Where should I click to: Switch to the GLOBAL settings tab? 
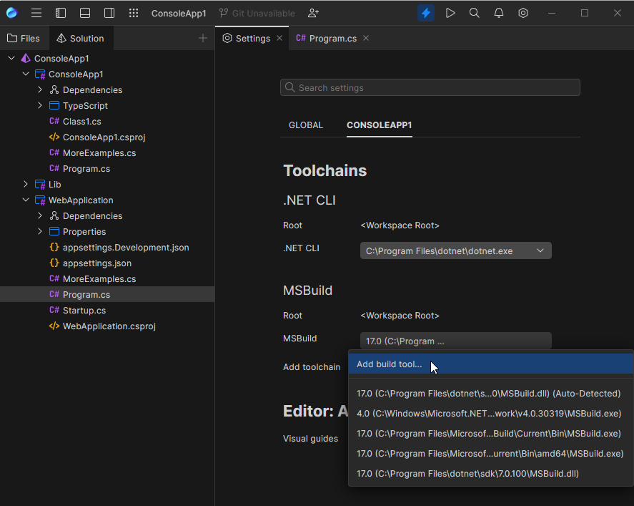306,125
